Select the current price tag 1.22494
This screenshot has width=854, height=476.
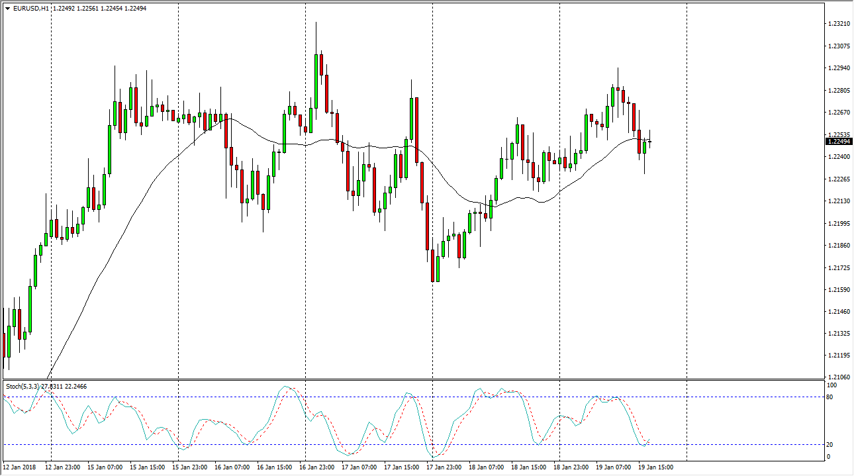(x=838, y=141)
